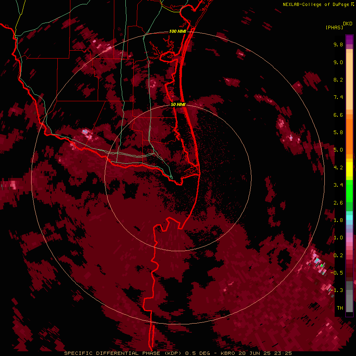Image resolution: width=356 pixels, height=356 pixels.
Task: Click the -0.5 value on the color scale
Action: click(337, 273)
